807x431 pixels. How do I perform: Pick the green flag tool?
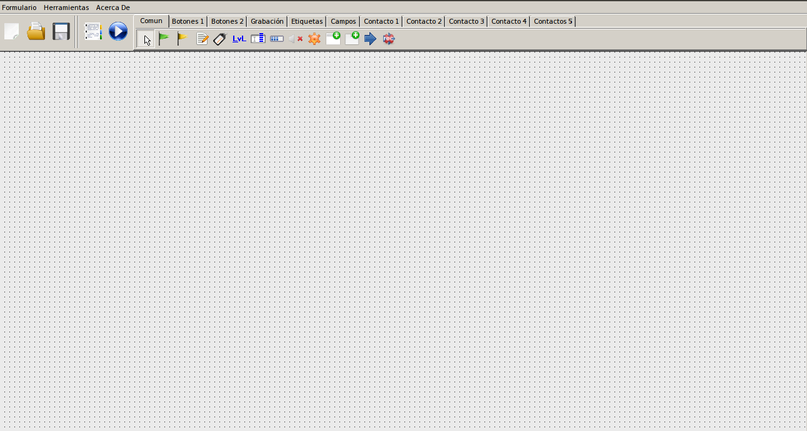(x=164, y=39)
